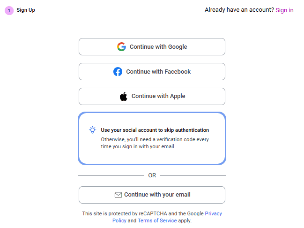Click the lightbulb tip icon
The width and height of the screenshot is (304, 228).
(93, 130)
